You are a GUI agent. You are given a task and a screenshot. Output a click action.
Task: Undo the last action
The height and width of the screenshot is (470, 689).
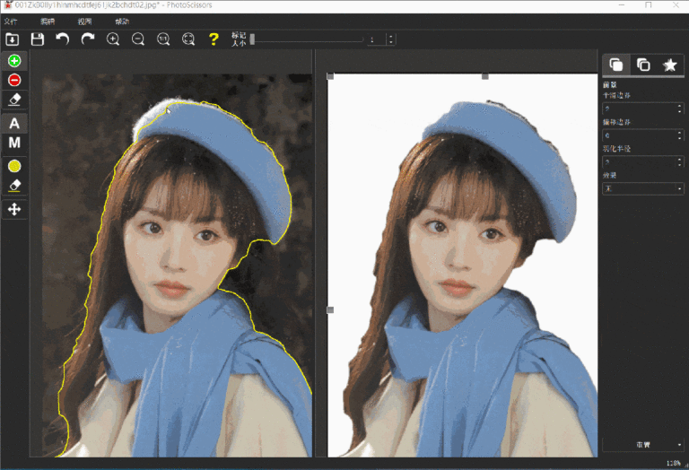pyautogui.click(x=63, y=39)
